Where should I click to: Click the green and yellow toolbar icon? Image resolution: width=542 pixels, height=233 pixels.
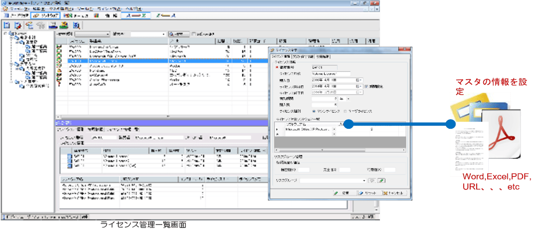pos(64,25)
